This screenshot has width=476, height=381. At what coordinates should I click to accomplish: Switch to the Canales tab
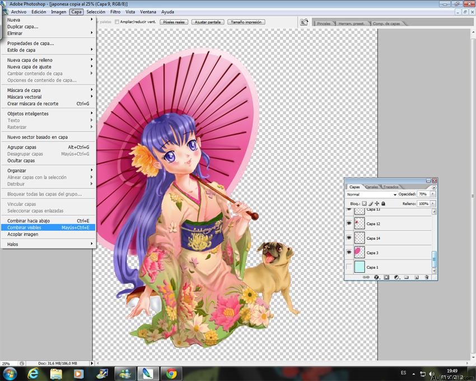pyautogui.click(x=372, y=187)
